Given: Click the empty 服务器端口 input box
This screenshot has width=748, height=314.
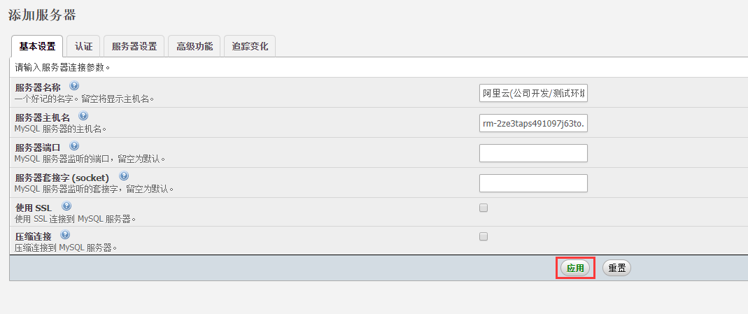Looking at the screenshot, I should (533, 153).
